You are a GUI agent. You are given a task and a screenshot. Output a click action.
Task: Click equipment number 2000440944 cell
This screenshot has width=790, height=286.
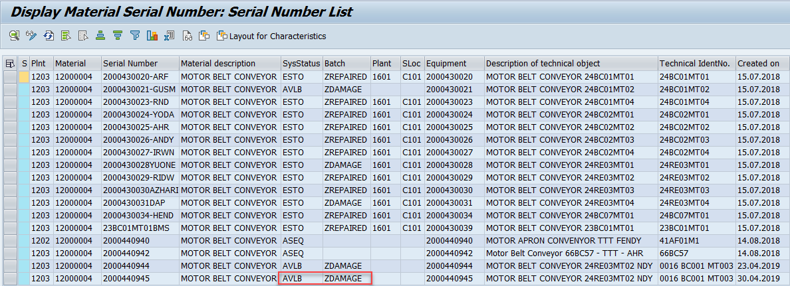[x=449, y=265]
